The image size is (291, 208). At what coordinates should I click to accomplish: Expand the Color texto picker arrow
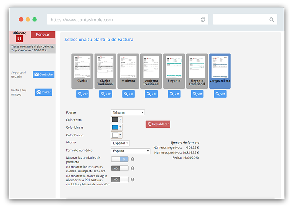tap(120, 119)
